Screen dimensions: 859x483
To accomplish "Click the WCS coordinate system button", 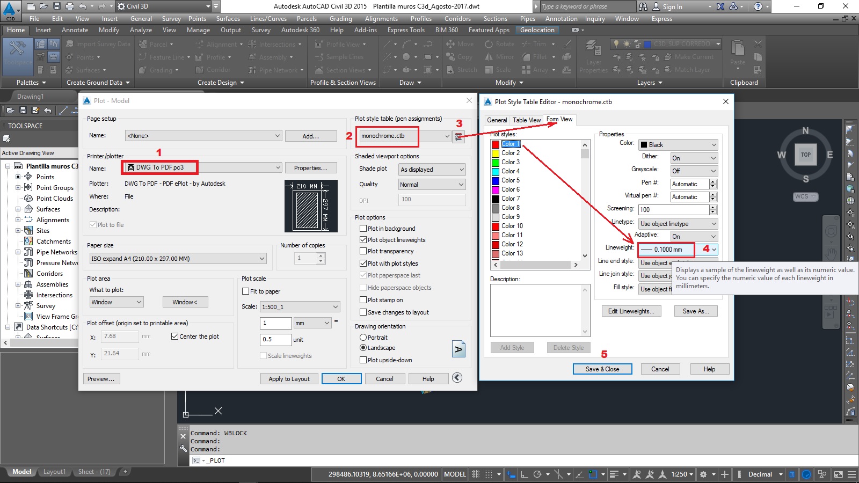I will point(805,196).
